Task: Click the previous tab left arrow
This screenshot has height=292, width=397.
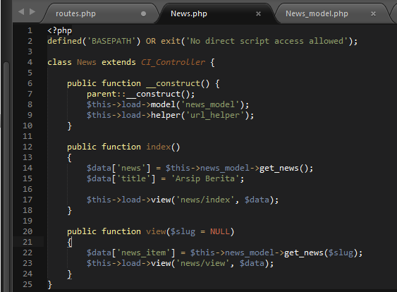Action: pyautogui.click(x=22, y=11)
